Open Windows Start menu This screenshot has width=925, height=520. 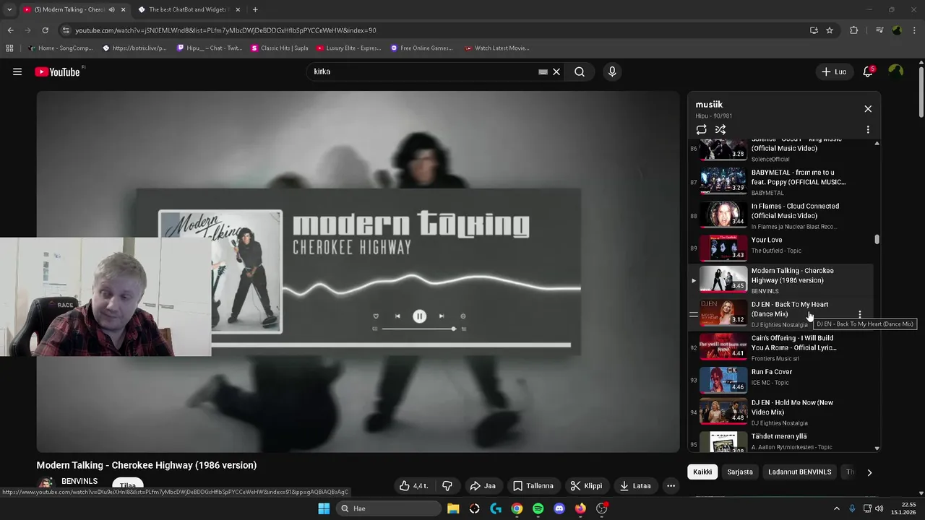324,508
